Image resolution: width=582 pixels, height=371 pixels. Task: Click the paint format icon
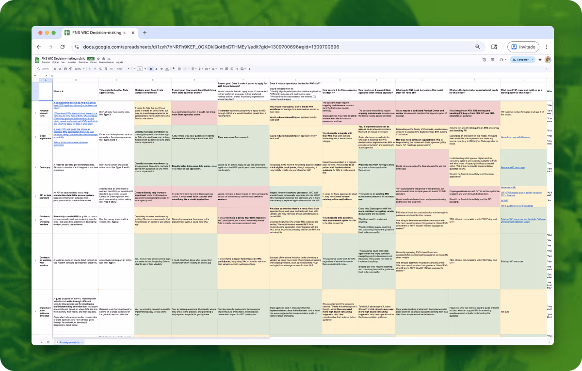[x=71, y=68]
